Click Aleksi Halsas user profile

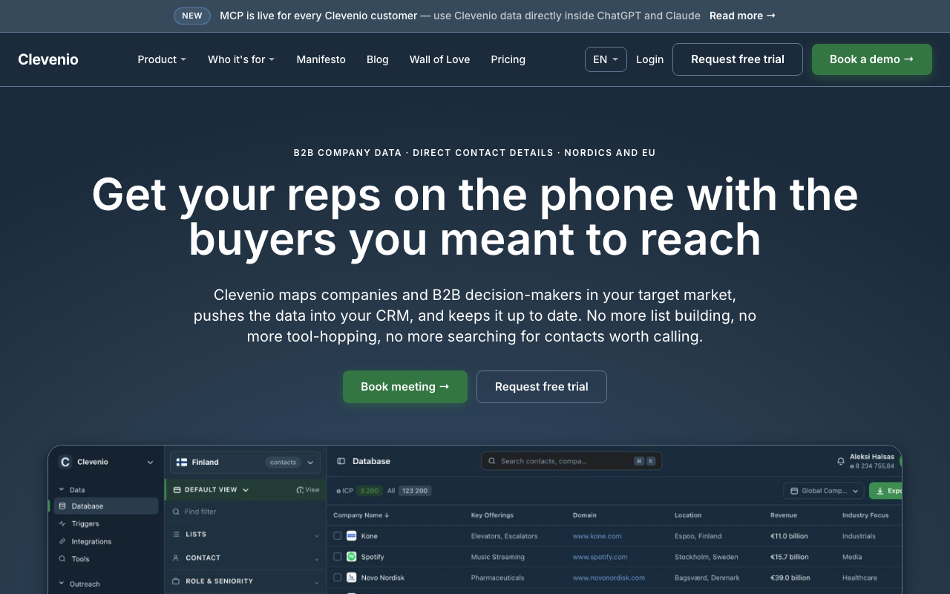pos(872,461)
